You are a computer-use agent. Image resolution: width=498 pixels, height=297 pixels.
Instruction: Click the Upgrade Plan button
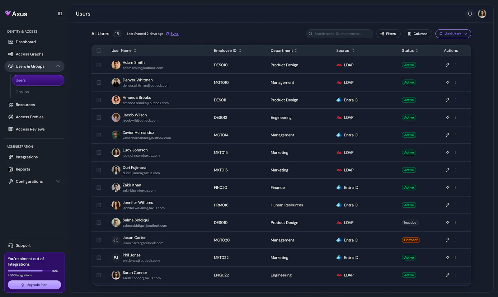click(x=34, y=285)
